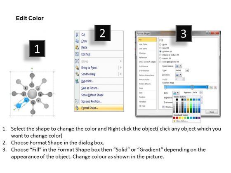Click the Bring to Front icon
The width and height of the screenshot is (231, 173).
tap(77, 68)
